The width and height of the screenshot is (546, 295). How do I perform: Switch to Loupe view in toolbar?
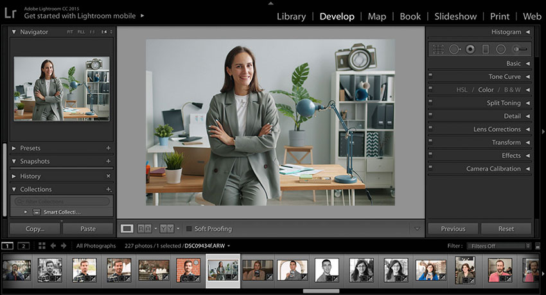[x=127, y=228]
